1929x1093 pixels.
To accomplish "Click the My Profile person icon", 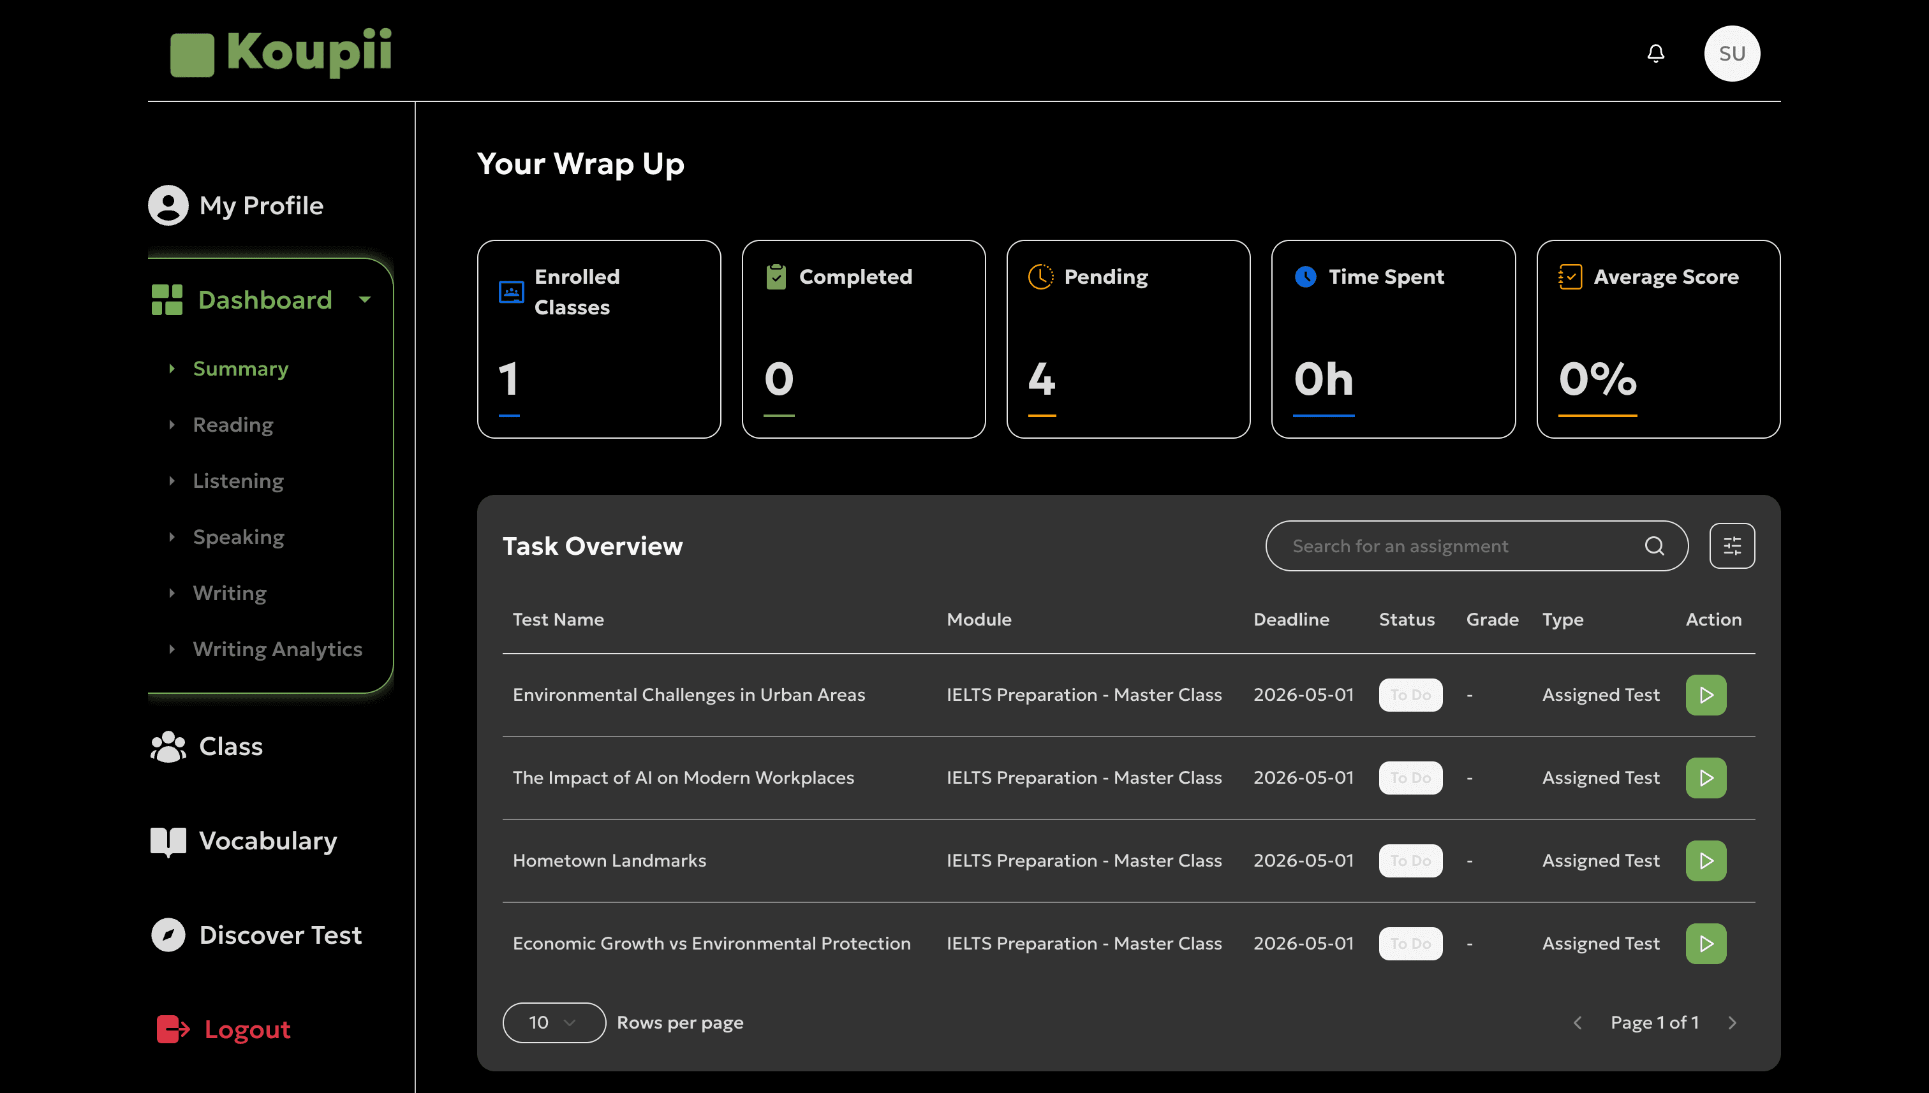I will [167, 205].
